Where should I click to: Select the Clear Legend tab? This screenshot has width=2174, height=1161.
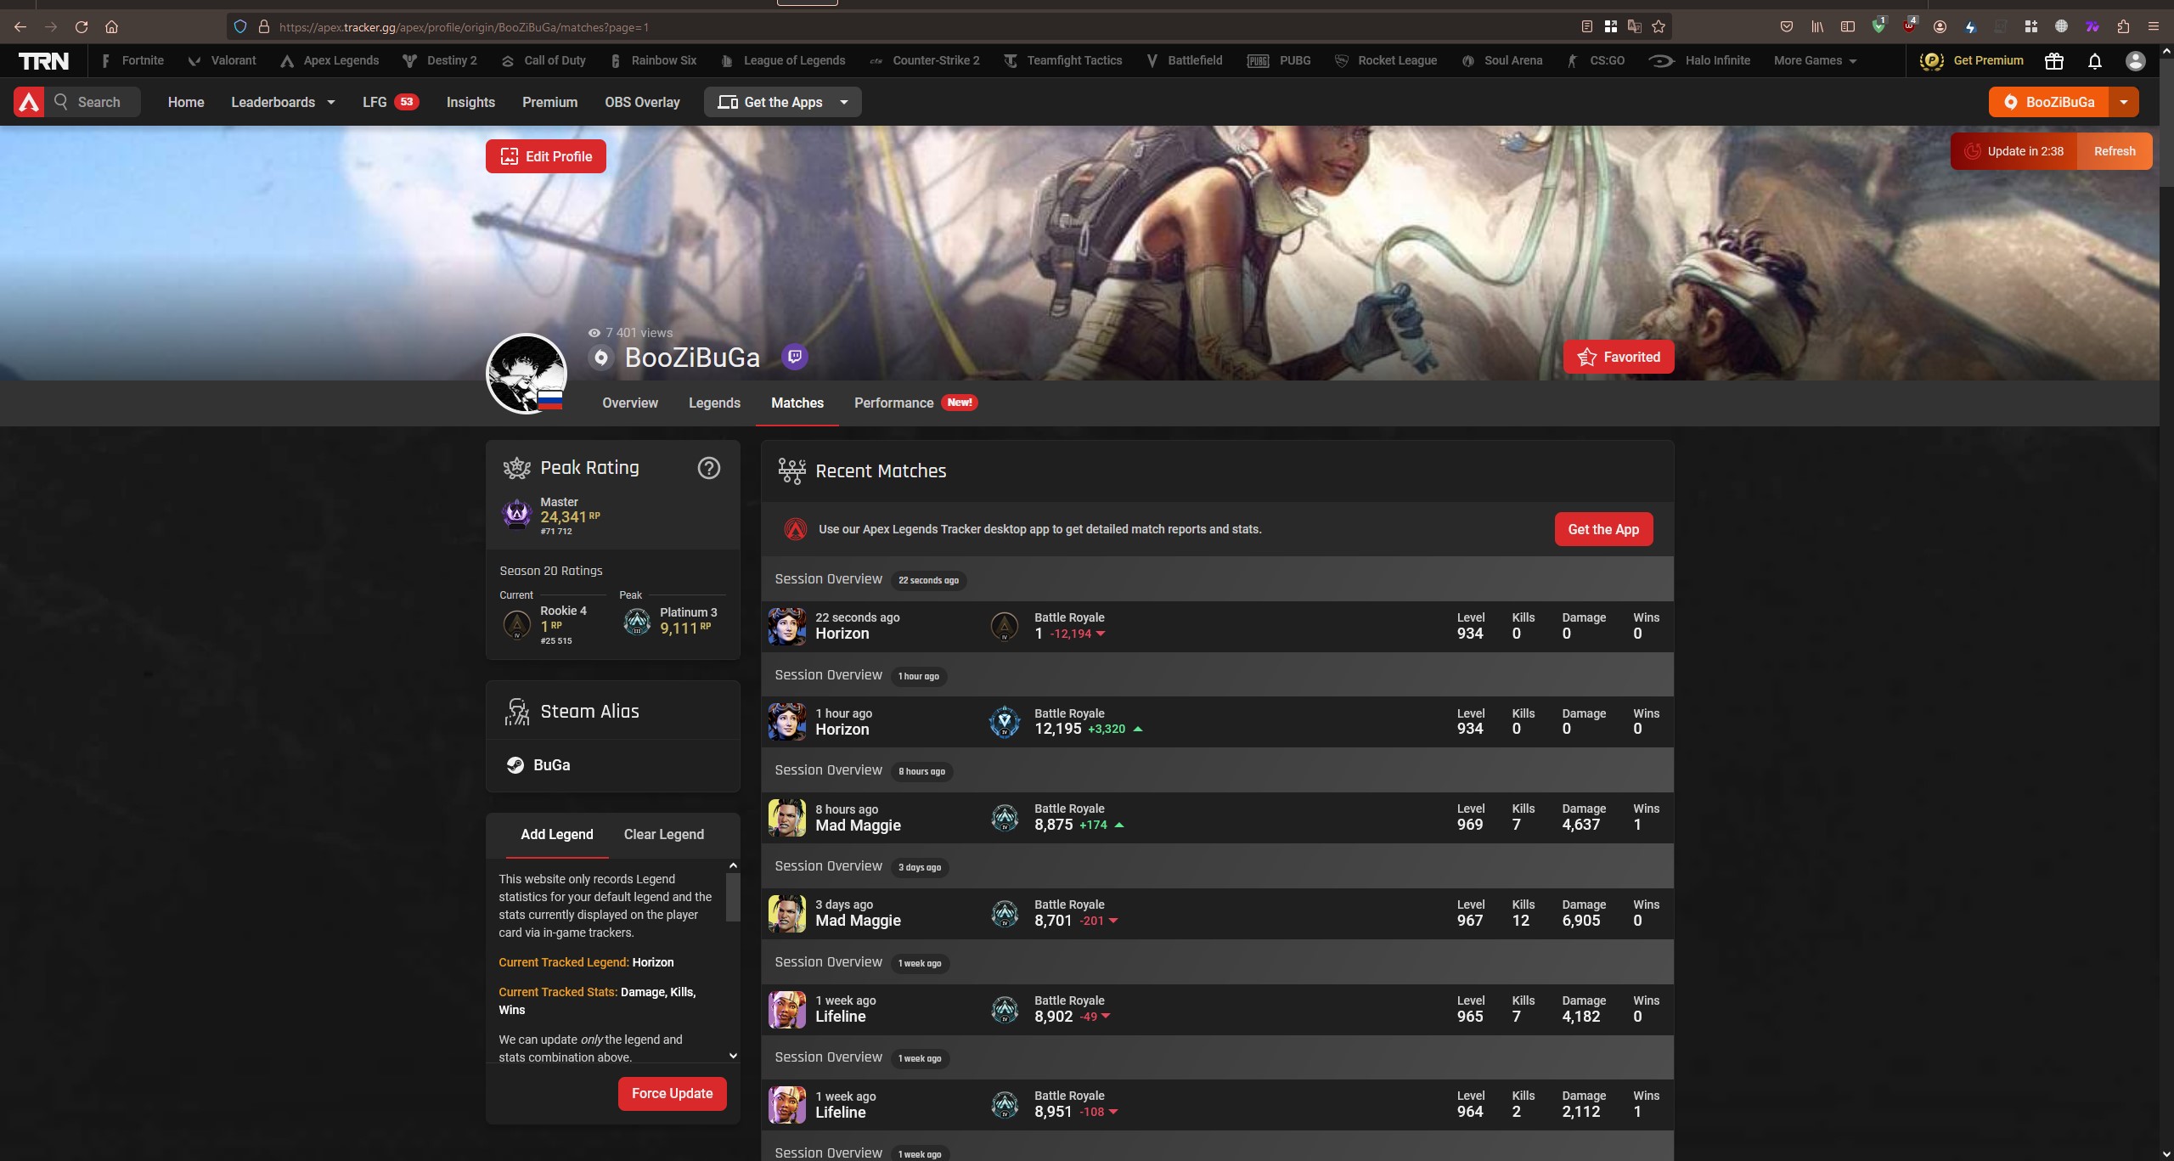coord(663,834)
